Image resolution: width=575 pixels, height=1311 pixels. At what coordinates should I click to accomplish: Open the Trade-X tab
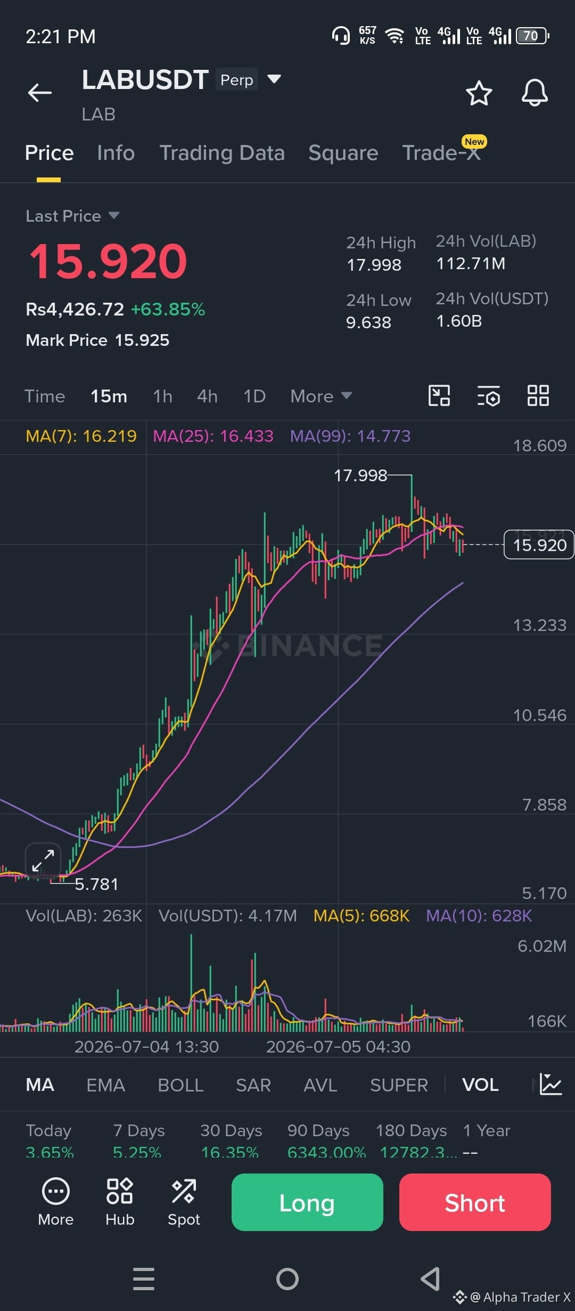[441, 153]
